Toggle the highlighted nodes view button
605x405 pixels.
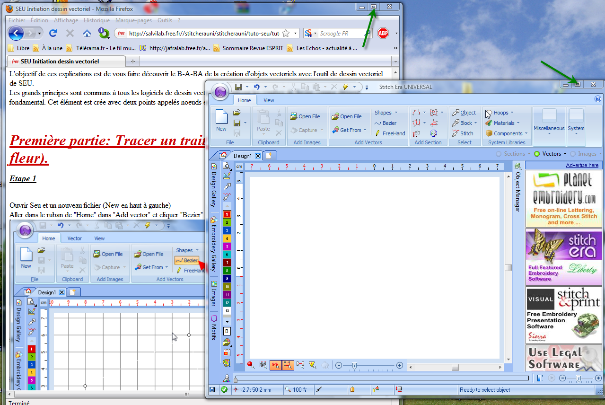(x=288, y=365)
